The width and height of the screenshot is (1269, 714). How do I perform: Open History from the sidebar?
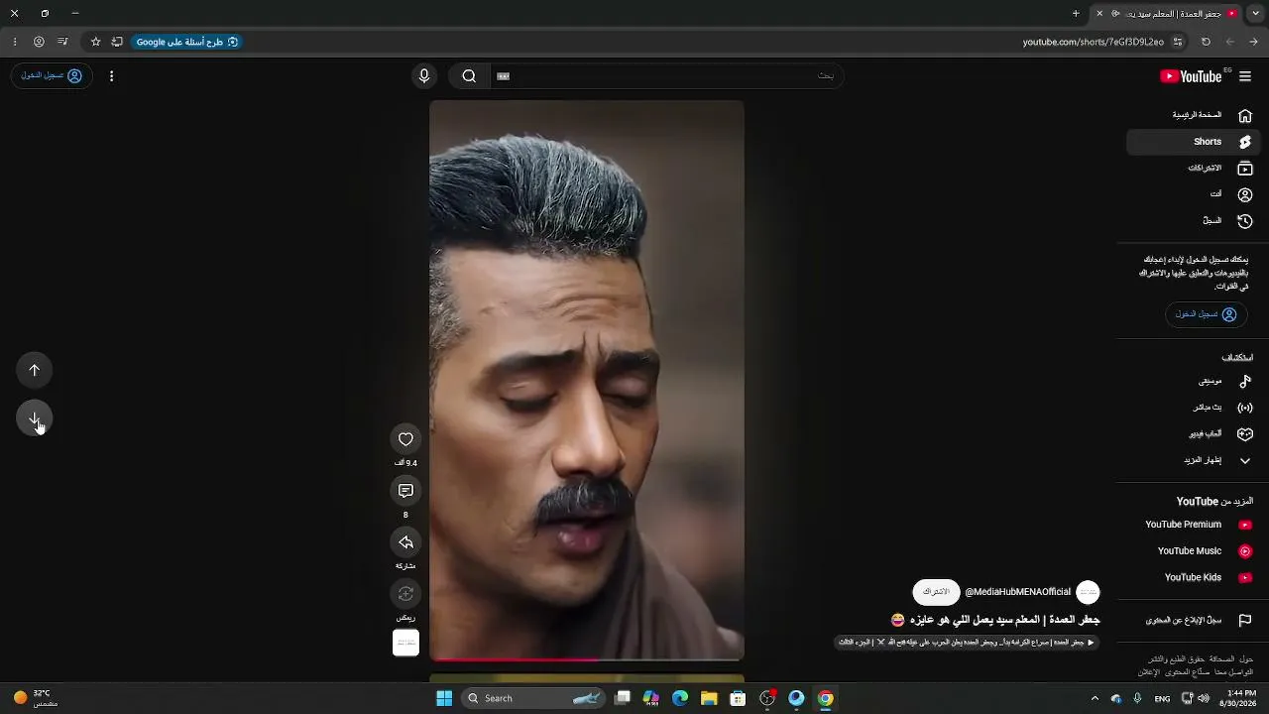(x=1194, y=221)
